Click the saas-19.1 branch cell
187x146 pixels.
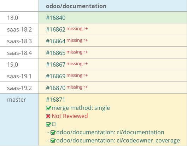(x=19, y=76)
